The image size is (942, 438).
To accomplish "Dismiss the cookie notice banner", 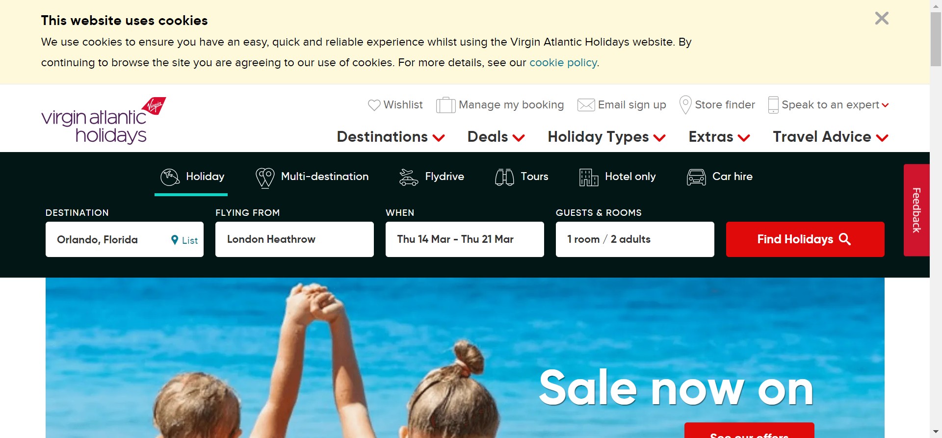I will [882, 19].
